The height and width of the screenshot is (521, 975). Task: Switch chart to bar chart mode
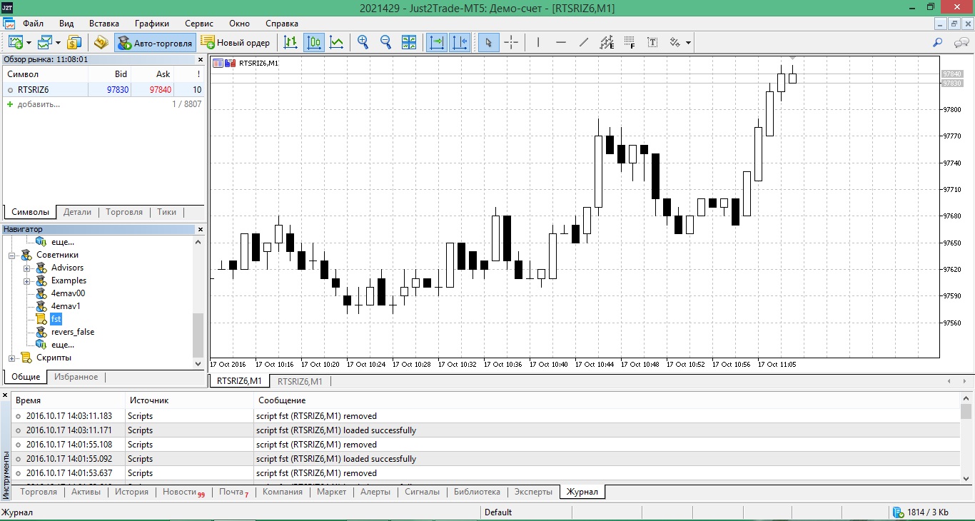pyautogui.click(x=291, y=42)
